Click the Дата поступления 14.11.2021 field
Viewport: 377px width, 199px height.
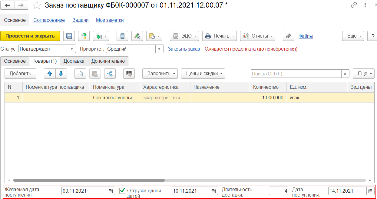coord(347,191)
